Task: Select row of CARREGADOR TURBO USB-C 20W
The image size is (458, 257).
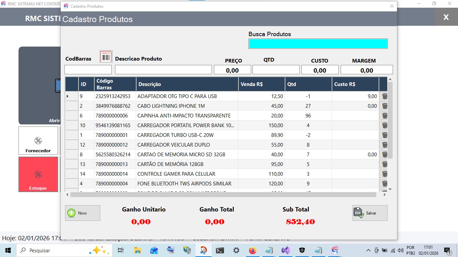Action: click(175, 135)
